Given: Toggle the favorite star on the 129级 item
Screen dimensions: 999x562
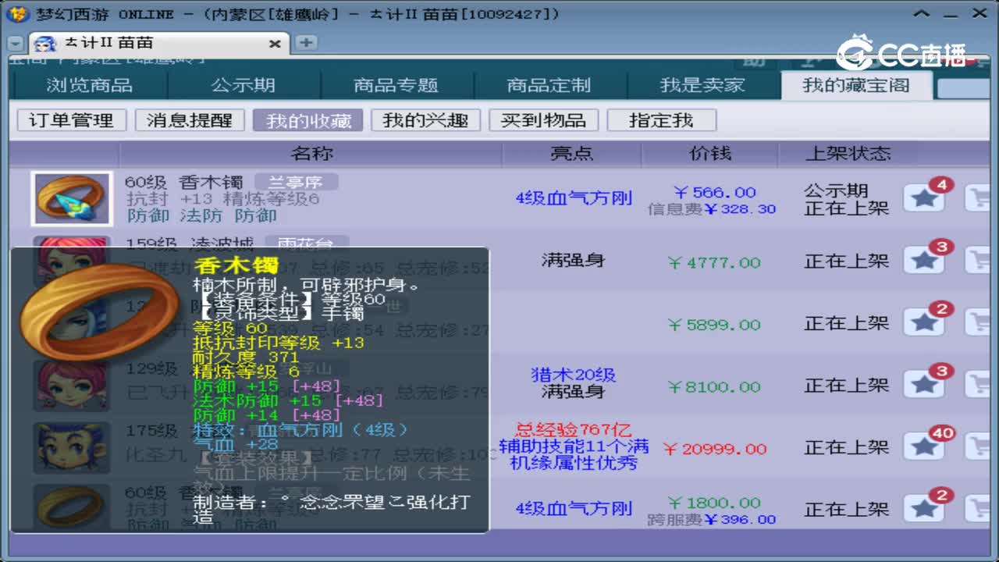Looking at the screenshot, I should (924, 385).
